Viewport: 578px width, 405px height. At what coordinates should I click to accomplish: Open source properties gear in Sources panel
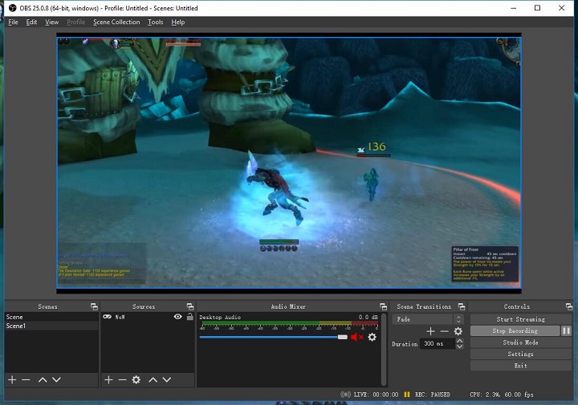[136, 379]
